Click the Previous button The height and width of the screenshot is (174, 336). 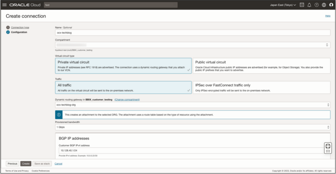(13, 163)
